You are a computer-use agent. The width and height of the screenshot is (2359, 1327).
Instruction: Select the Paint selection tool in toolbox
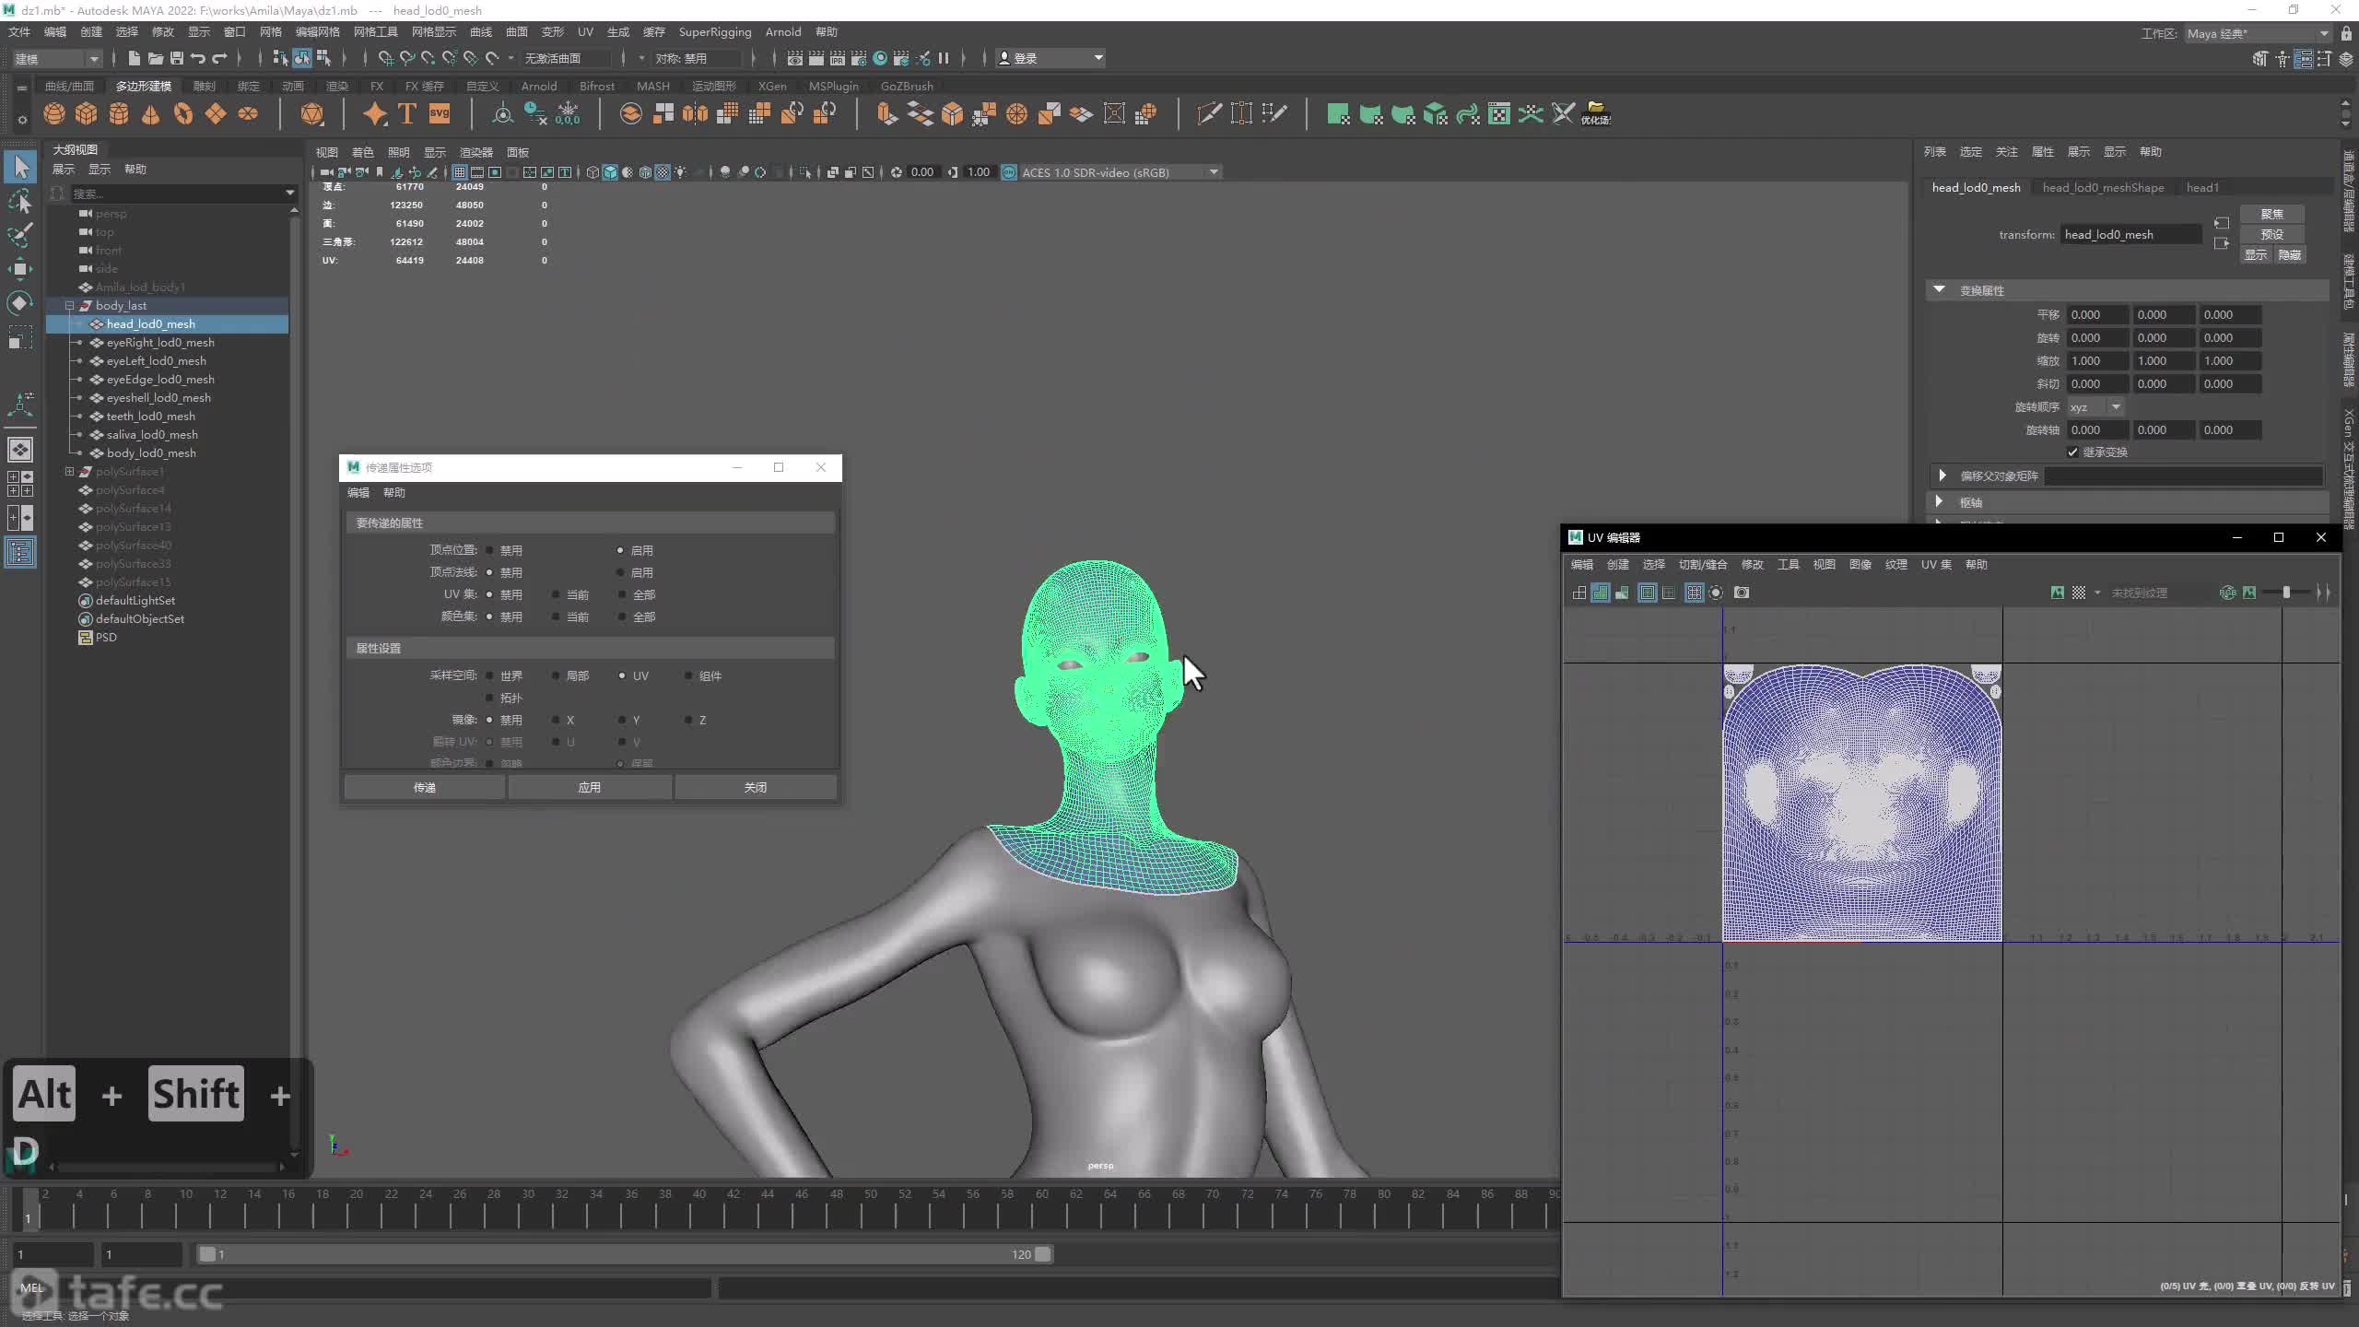20,235
